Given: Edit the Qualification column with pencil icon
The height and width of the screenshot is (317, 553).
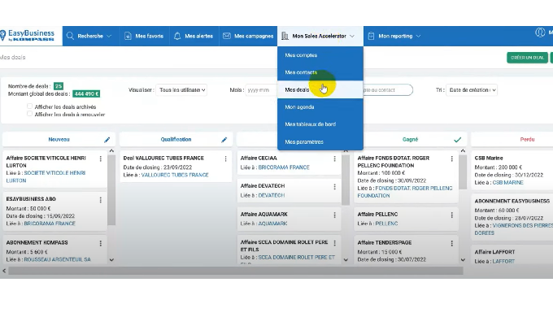Looking at the screenshot, I should tap(224, 140).
